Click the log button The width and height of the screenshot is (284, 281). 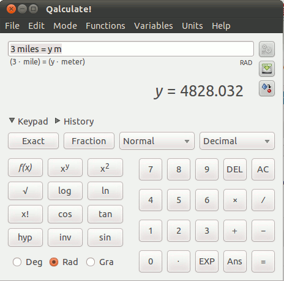(65, 191)
